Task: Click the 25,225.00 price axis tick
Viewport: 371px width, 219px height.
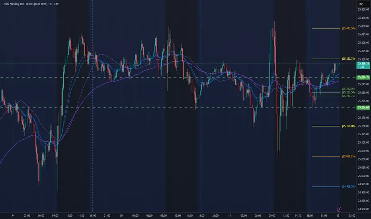Action: coord(363,101)
